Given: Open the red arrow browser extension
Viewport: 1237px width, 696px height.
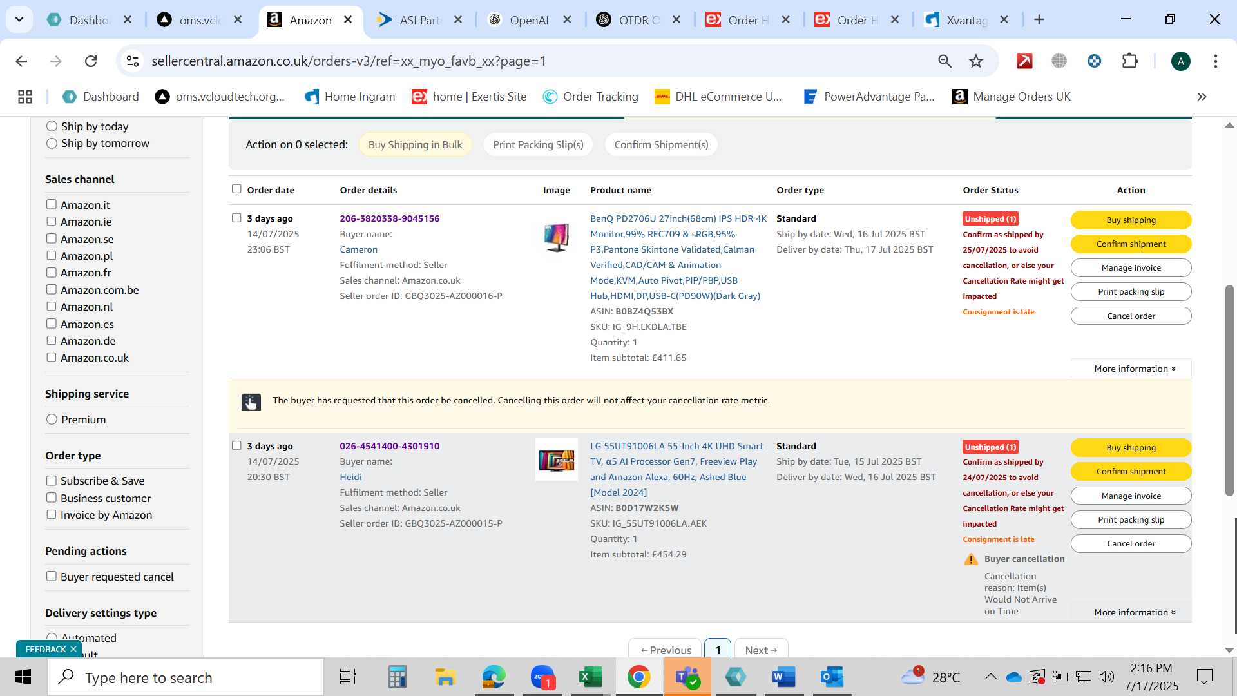Looking at the screenshot, I should point(1024,61).
